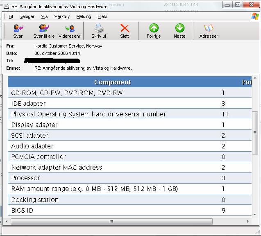Click Svar til alle to reply all
The height and width of the screenshot is (236, 261).
tap(44, 31)
